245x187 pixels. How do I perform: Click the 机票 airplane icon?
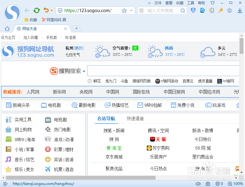(x=48, y=169)
